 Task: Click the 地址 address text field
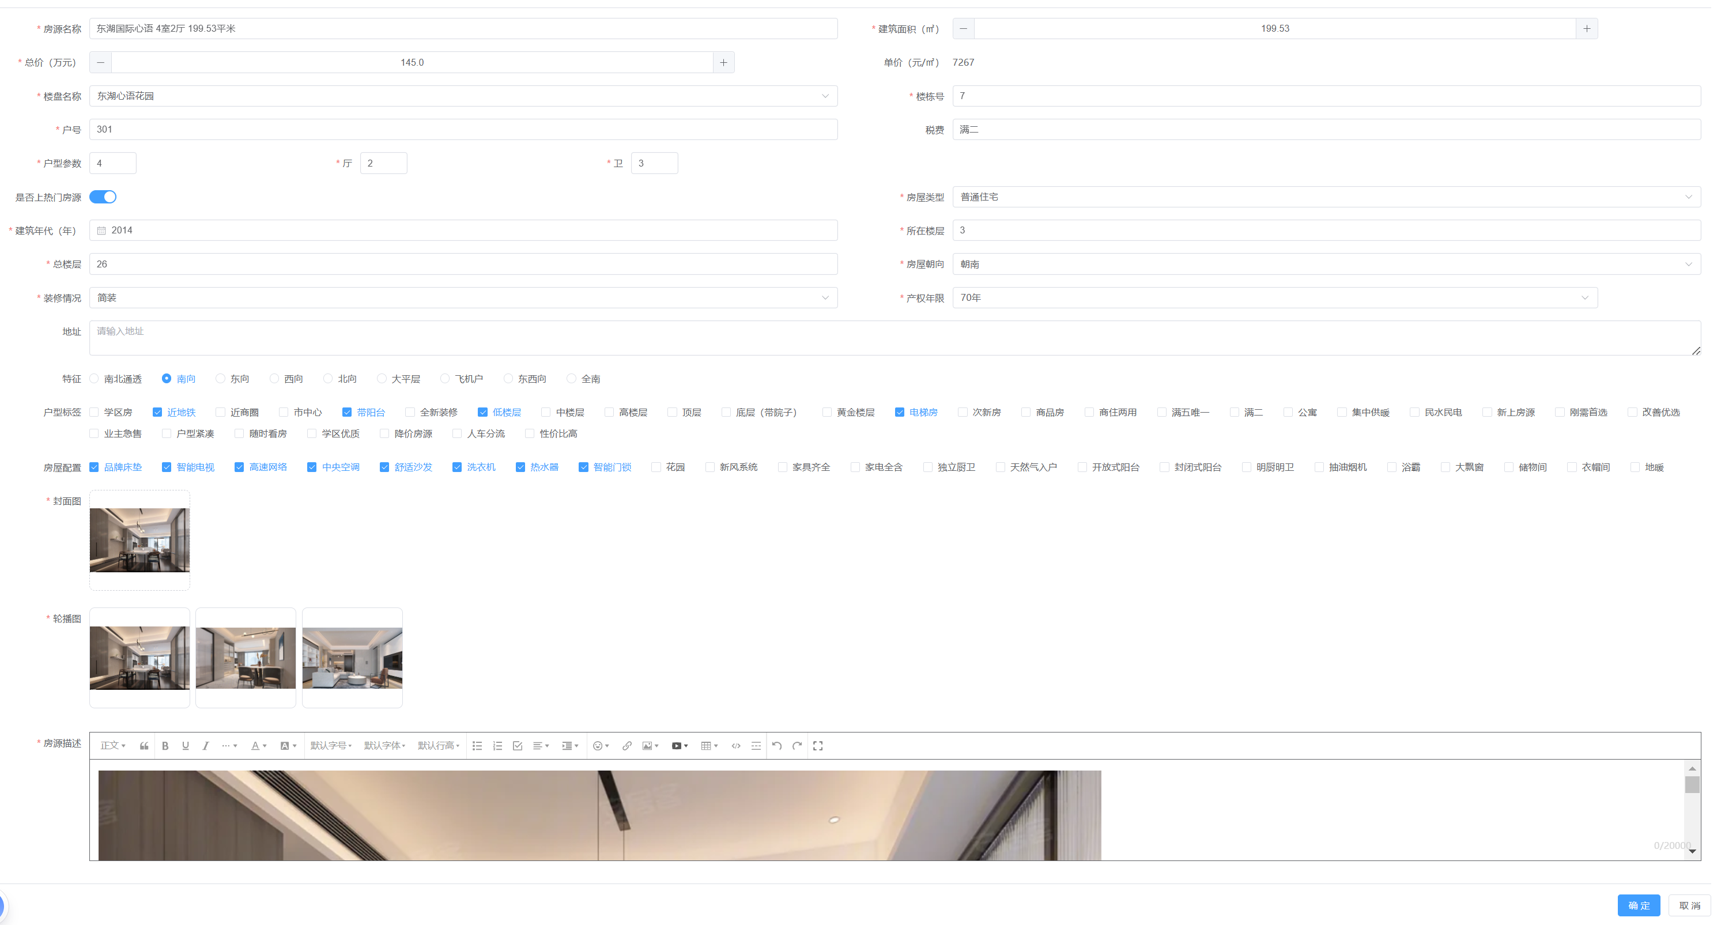tap(894, 338)
